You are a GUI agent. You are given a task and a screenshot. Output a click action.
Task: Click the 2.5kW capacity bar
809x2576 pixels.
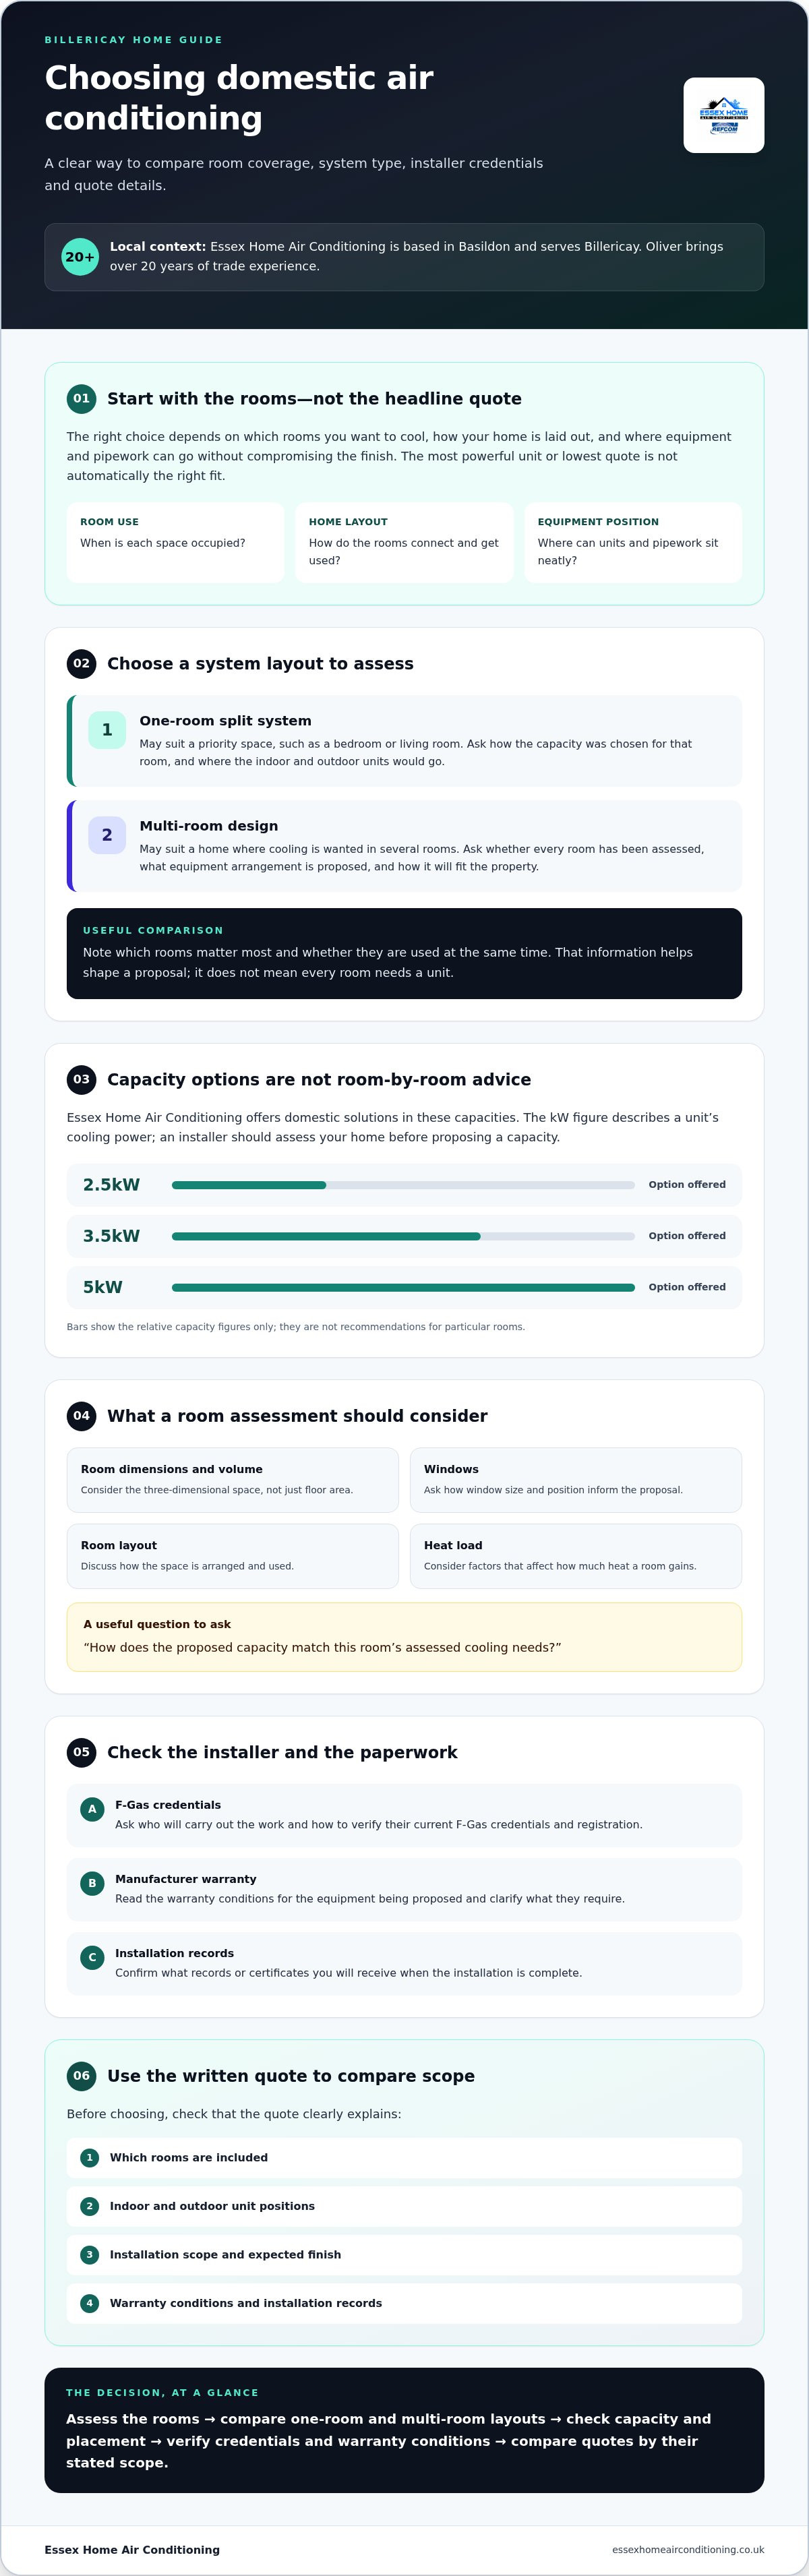click(403, 1185)
